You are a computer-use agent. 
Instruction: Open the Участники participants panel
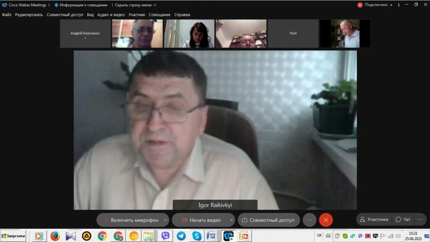pos(374,219)
